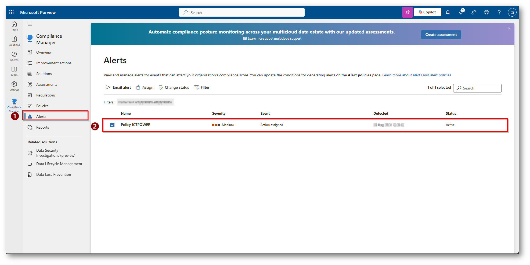The image size is (530, 265).
Task: Click the Compliance Manager trophy heading
Action: point(45,39)
